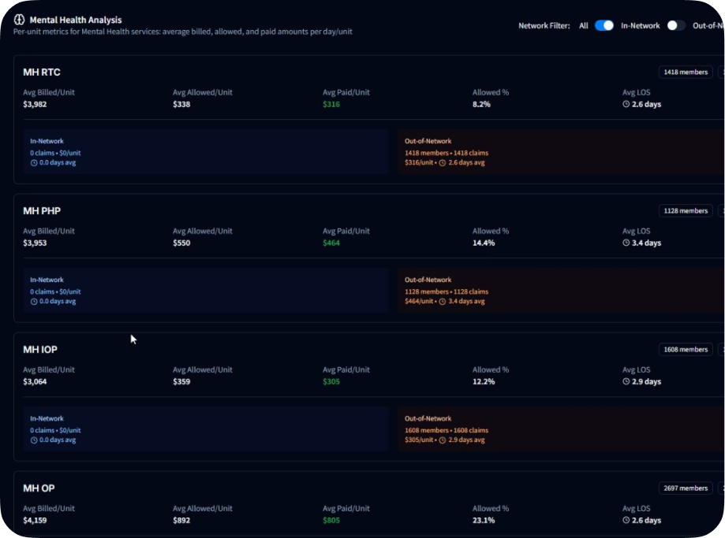Click the 2697 members badge on MH OP
Image resolution: width=725 pixels, height=538 pixels.
[x=685, y=488]
